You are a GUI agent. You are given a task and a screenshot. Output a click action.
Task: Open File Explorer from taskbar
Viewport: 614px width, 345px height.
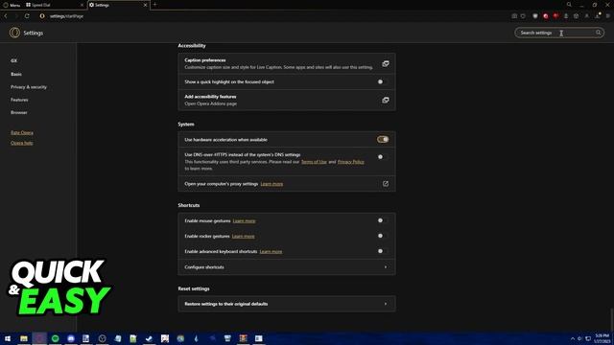24,338
